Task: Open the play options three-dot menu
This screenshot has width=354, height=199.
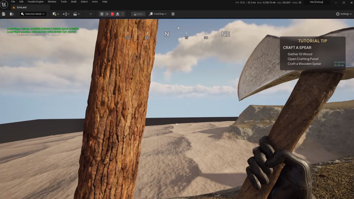Action: (x=123, y=14)
